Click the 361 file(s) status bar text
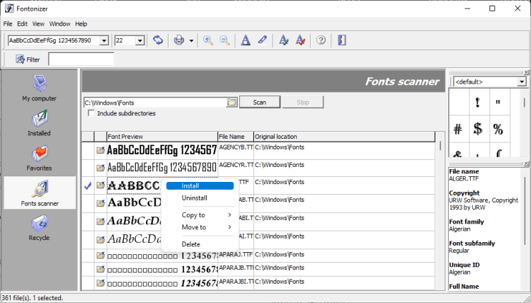Screen dimensions: 531x303 [x=33, y=298]
